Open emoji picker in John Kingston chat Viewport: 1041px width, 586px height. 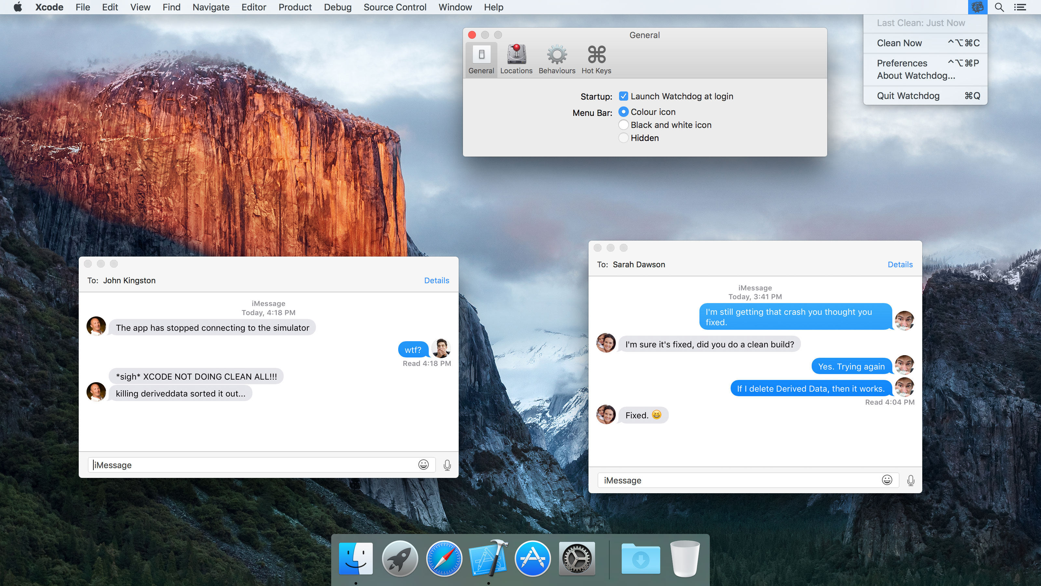tap(423, 465)
